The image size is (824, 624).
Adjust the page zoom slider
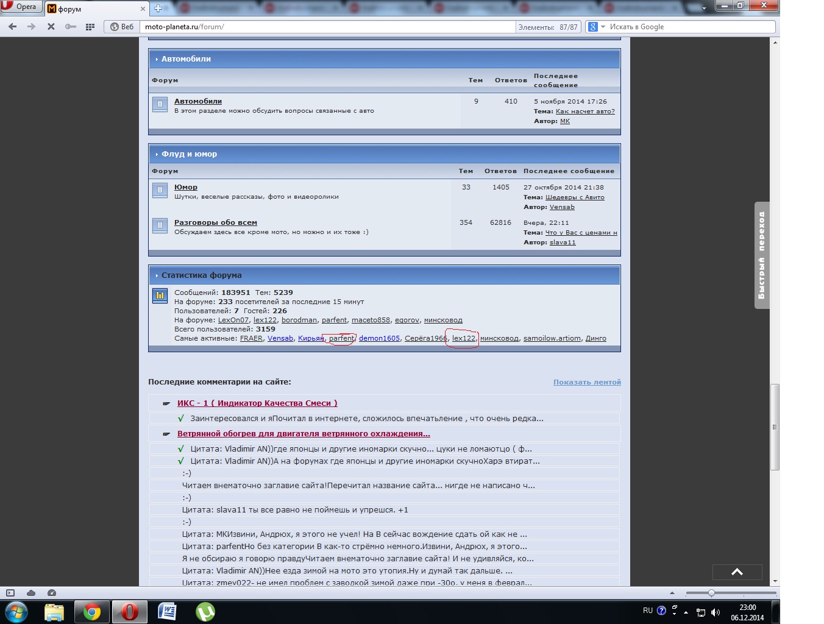click(x=711, y=593)
